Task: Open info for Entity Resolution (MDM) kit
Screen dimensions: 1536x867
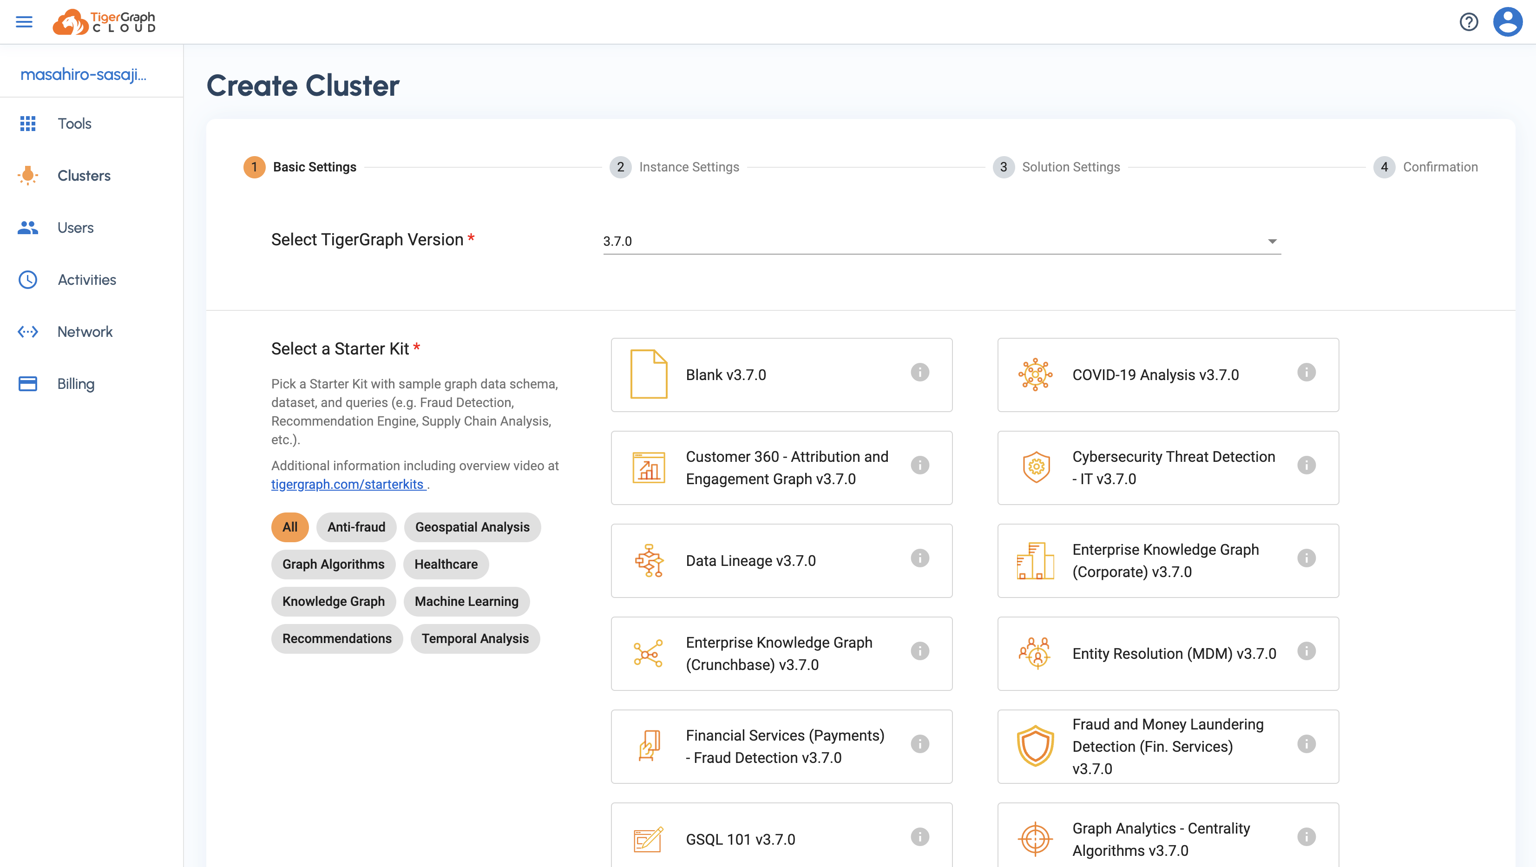Action: tap(1306, 651)
